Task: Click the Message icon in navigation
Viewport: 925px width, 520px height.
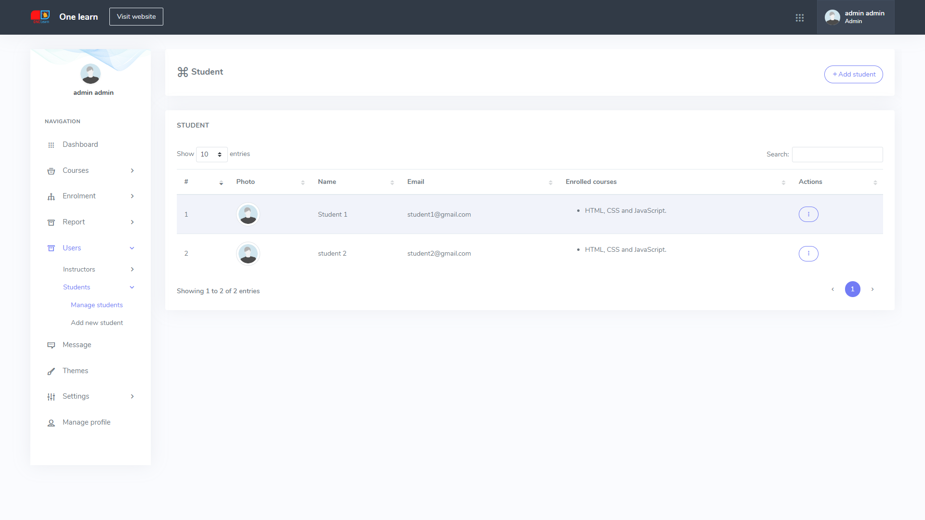Action: [x=51, y=345]
